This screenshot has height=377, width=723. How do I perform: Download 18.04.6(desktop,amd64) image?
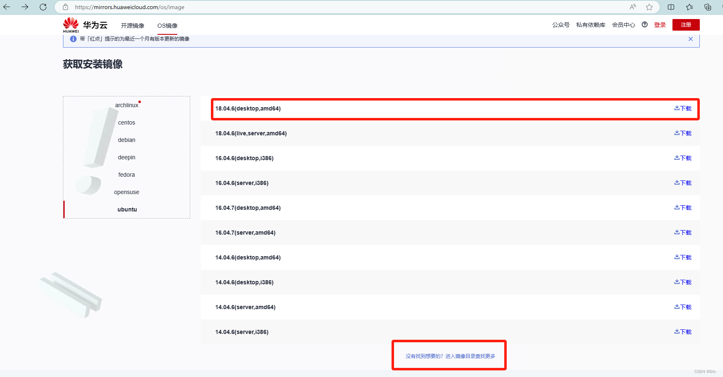[x=683, y=108]
